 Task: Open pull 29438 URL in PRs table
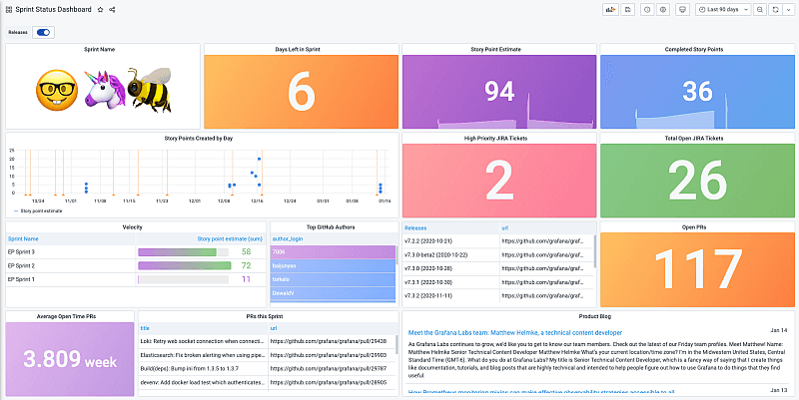coord(329,341)
